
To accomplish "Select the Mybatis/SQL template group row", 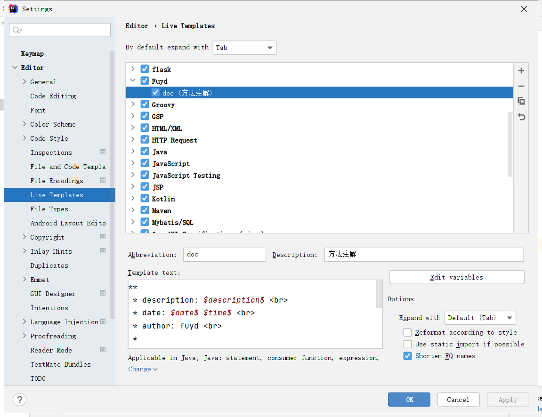I will click(320, 222).
